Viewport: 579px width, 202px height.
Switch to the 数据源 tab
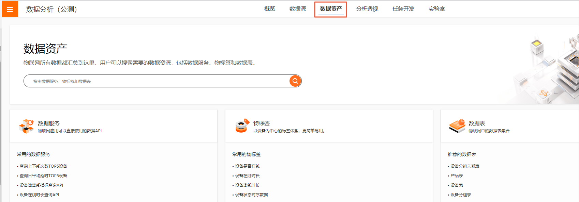(298, 9)
